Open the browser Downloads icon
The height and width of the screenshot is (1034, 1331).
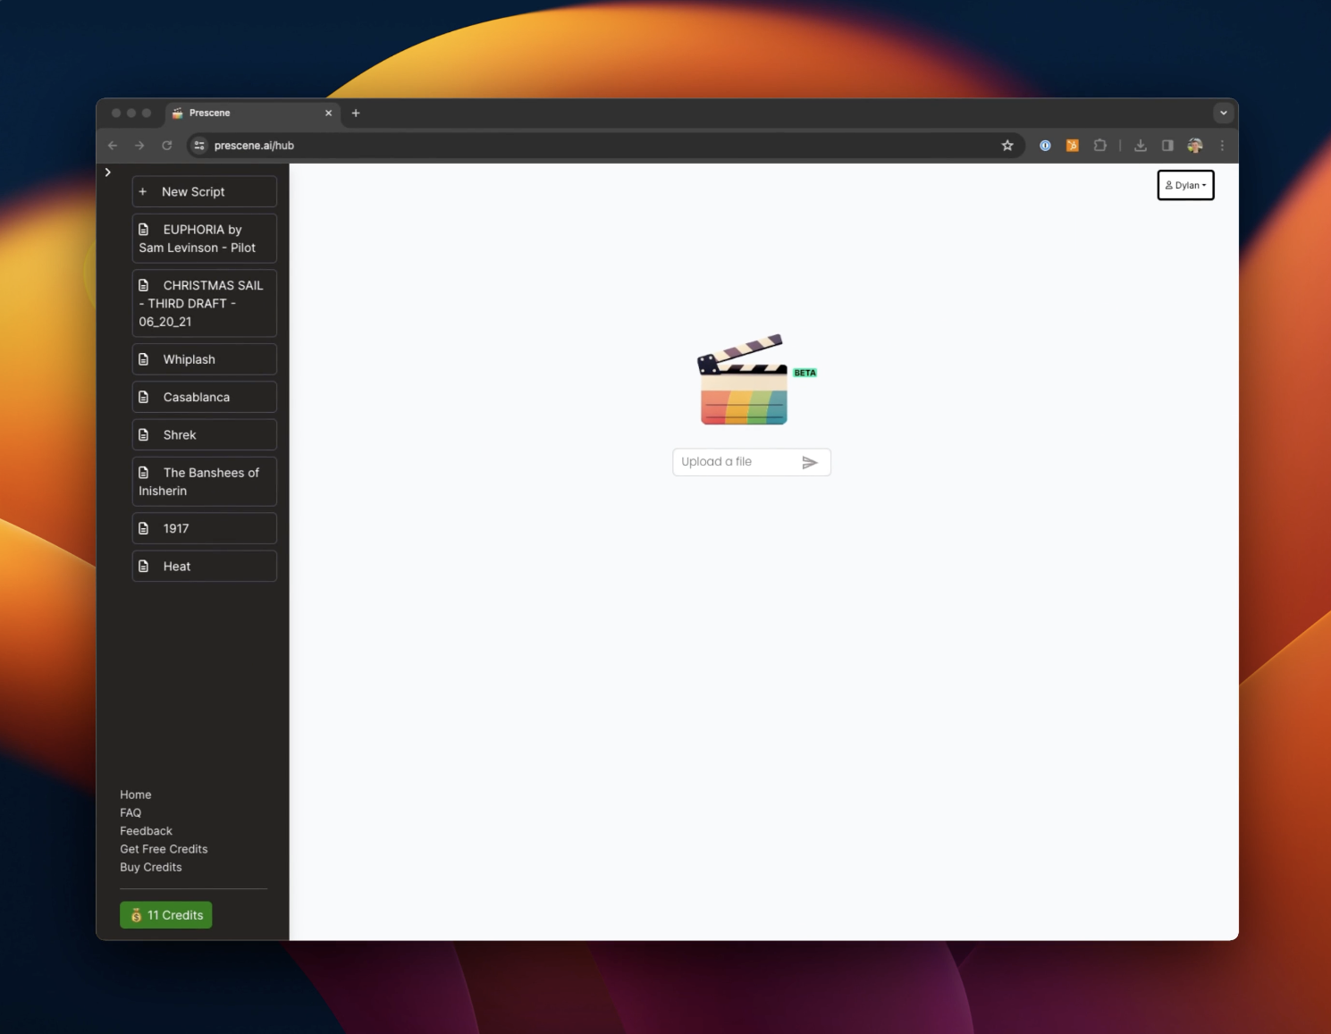click(1141, 146)
